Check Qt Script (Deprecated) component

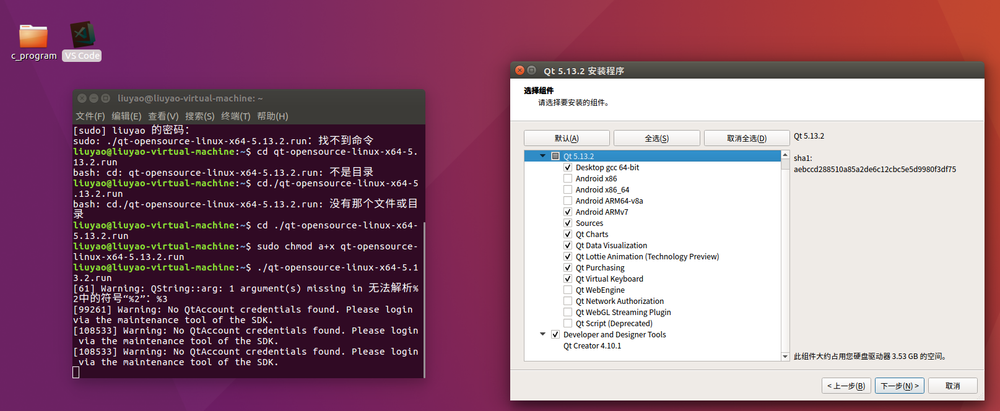(568, 324)
